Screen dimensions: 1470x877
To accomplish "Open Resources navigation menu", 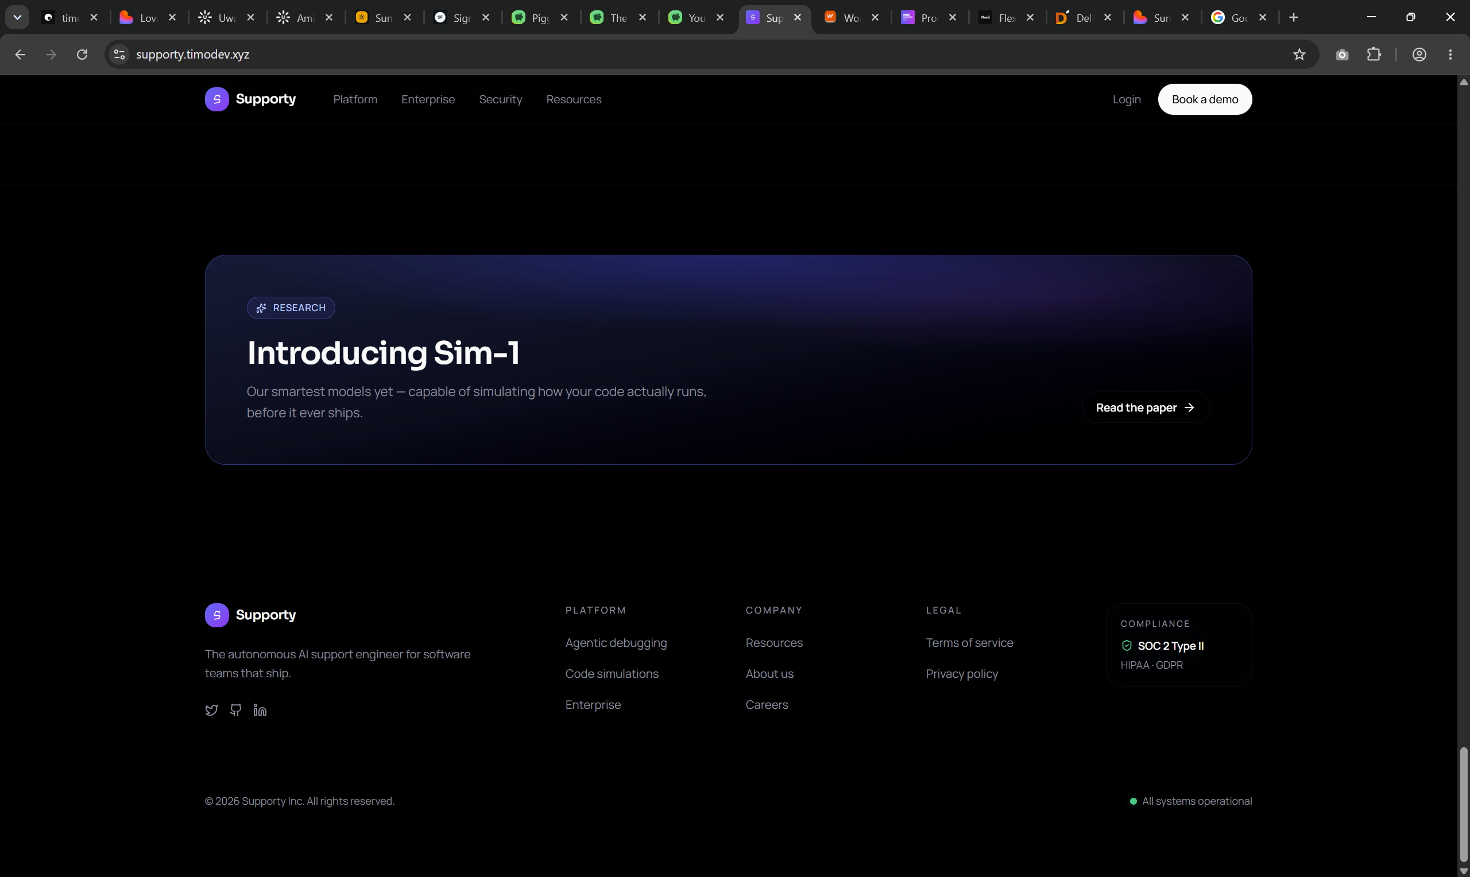I will click(x=574, y=99).
